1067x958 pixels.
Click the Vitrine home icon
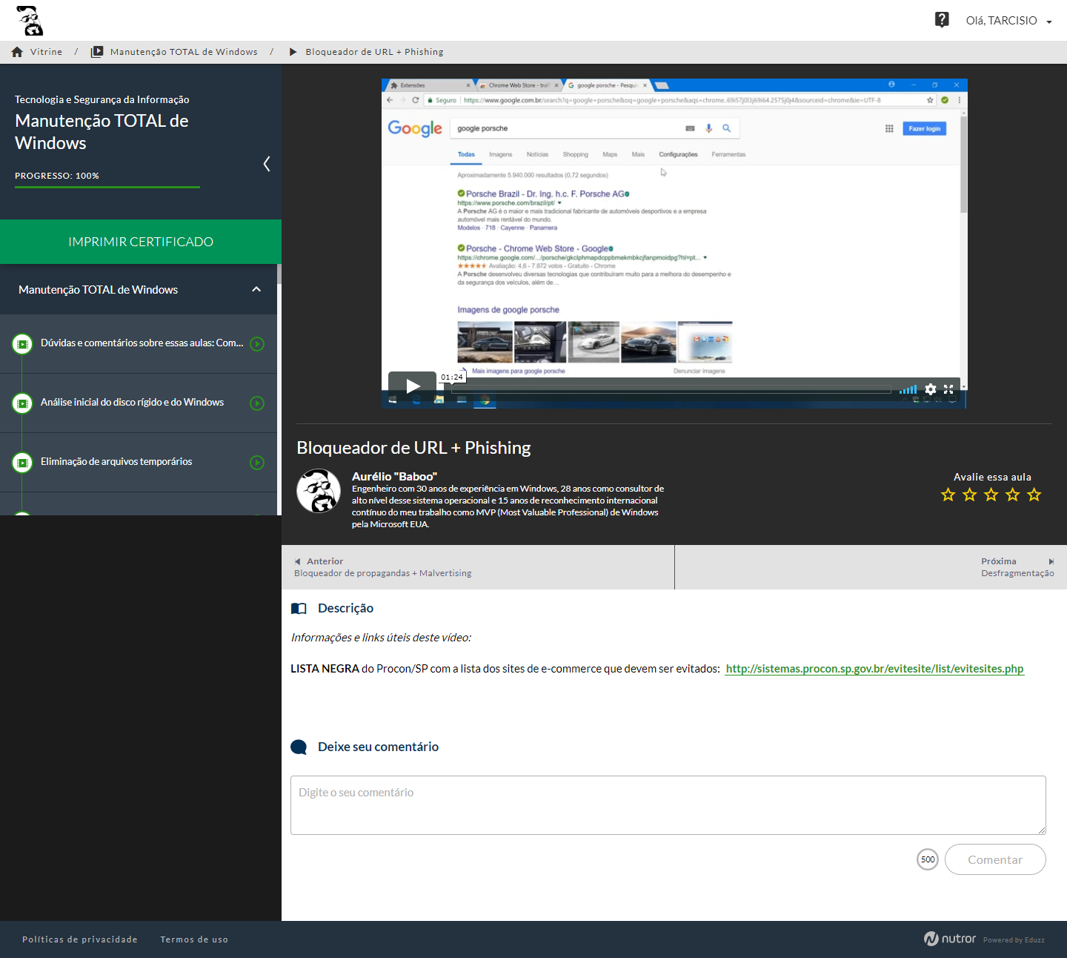coord(17,52)
